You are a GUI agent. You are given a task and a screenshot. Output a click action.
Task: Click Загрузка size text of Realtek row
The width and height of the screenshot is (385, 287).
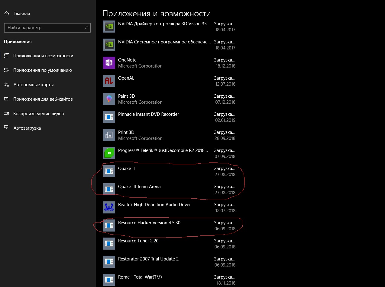tap(225, 205)
